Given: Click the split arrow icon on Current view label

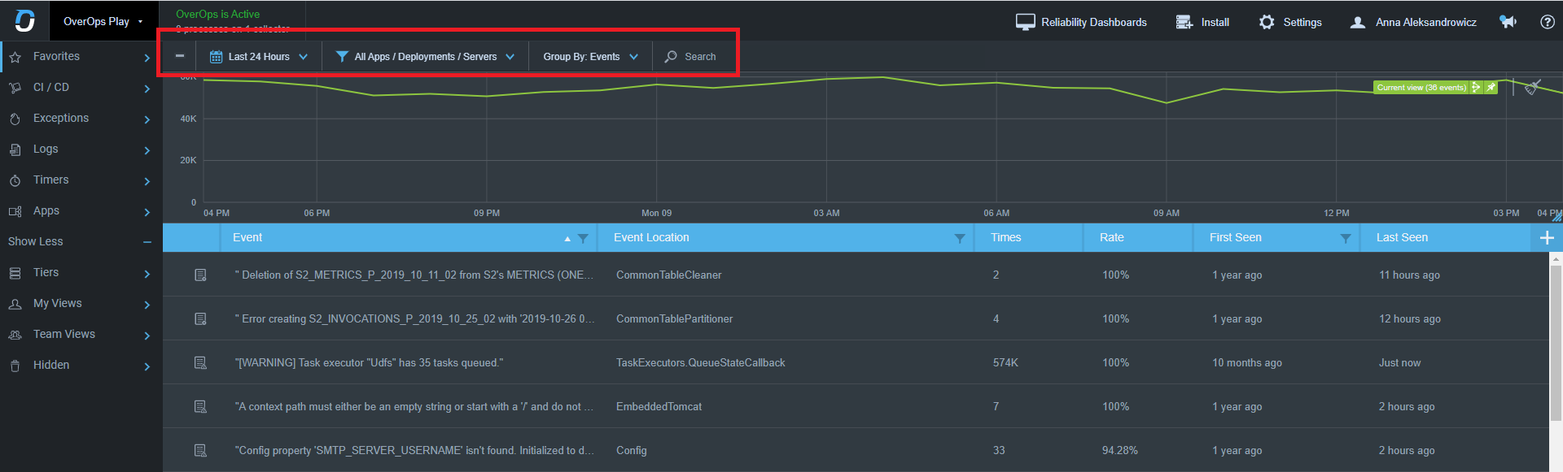Looking at the screenshot, I should coord(1476,87).
